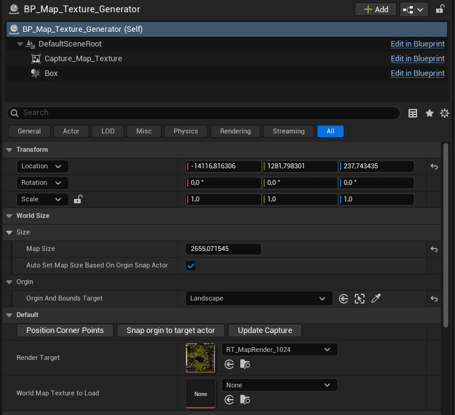Viewport: 455px width, 415px height.
Task: Browse to World Map Texture in Content Browser
Action: coord(245,400)
